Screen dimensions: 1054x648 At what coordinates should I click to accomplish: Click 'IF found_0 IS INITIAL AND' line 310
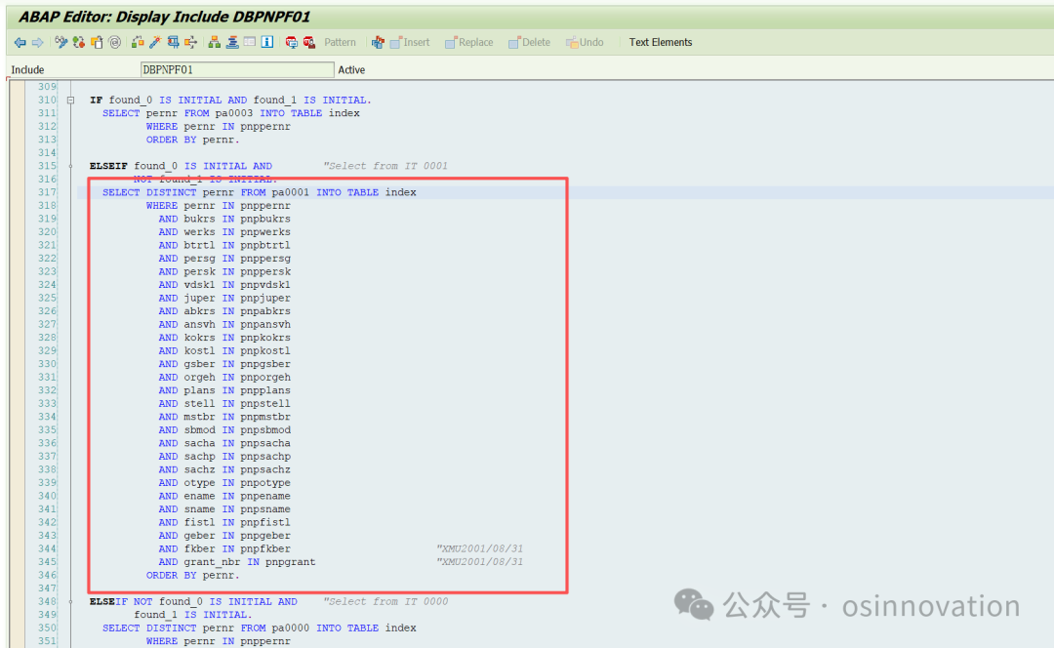[x=230, y=101]
